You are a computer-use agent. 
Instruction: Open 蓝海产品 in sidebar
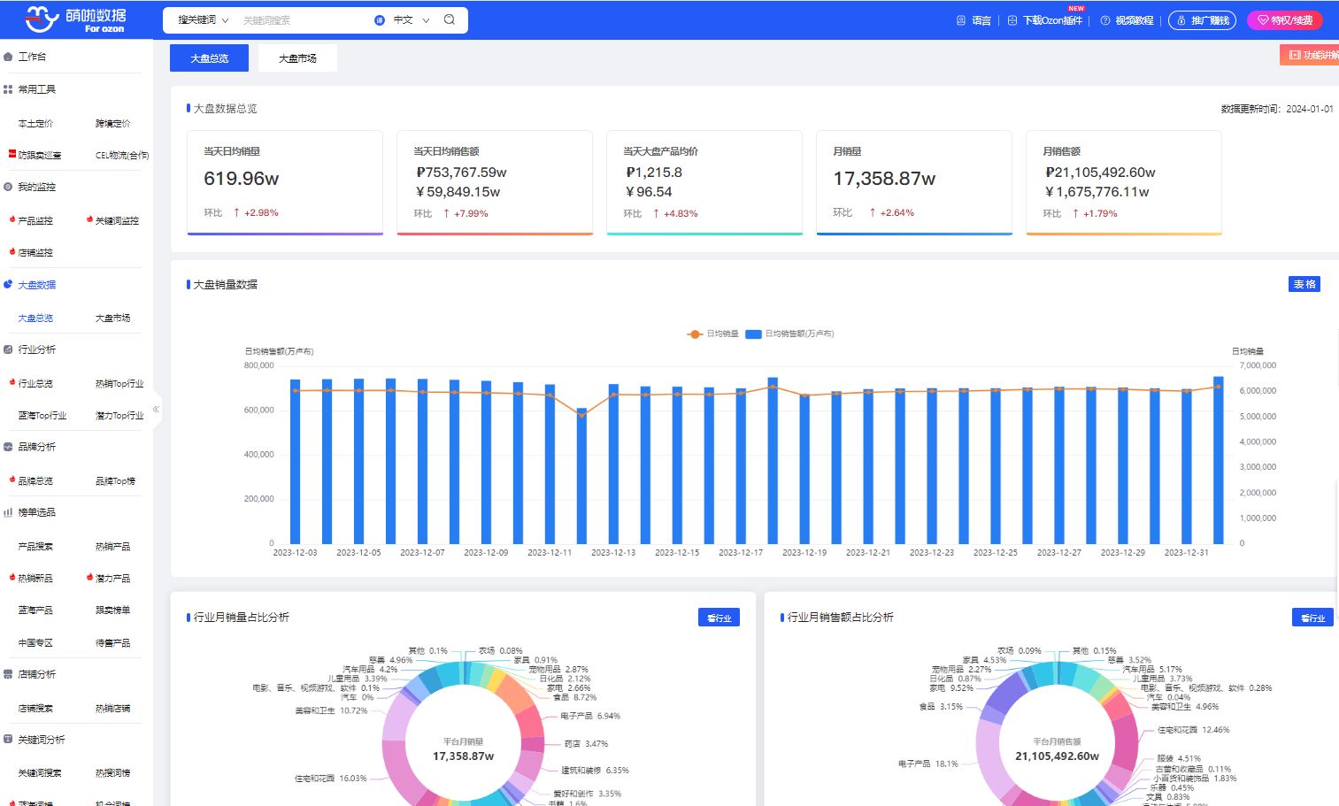tap(35, 610)
